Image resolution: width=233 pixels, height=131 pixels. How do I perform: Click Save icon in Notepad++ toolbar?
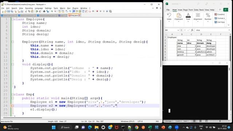[x=9, y=11]
